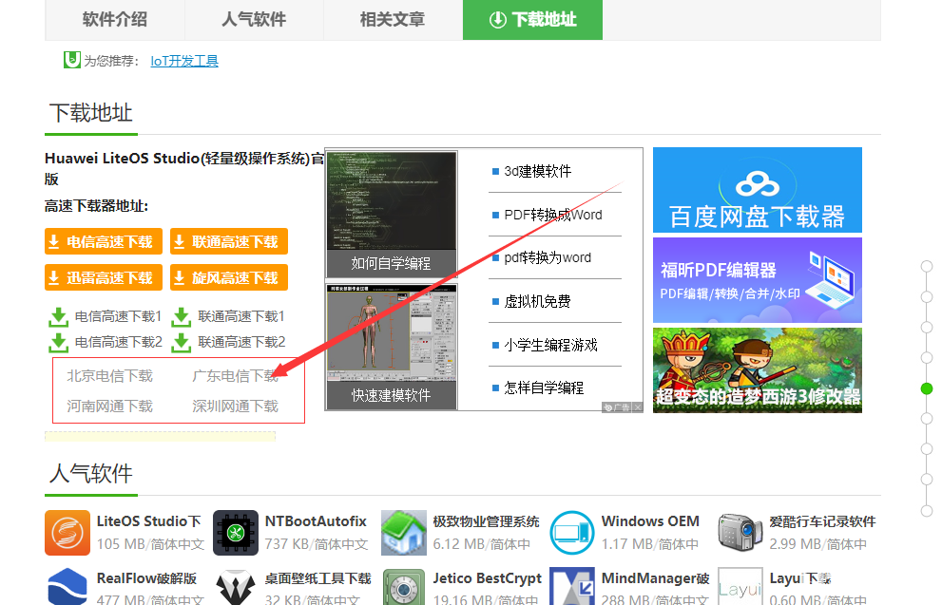This screenshot has width=942, height=605.
Task: Click the NTBootAutofix chip icon
Action: pyautogui.click(x=236, y=533)
